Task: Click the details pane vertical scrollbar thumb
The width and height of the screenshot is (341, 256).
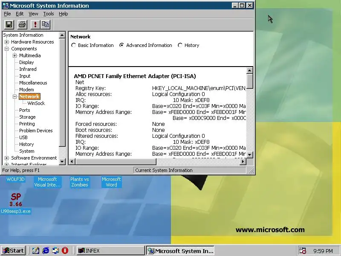Action: pyautogui.click(x=250, y=81)
